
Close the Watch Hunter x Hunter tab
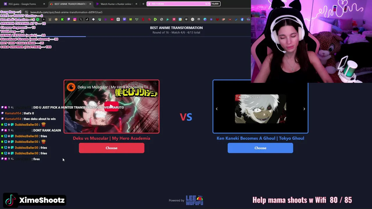[136, 4]
